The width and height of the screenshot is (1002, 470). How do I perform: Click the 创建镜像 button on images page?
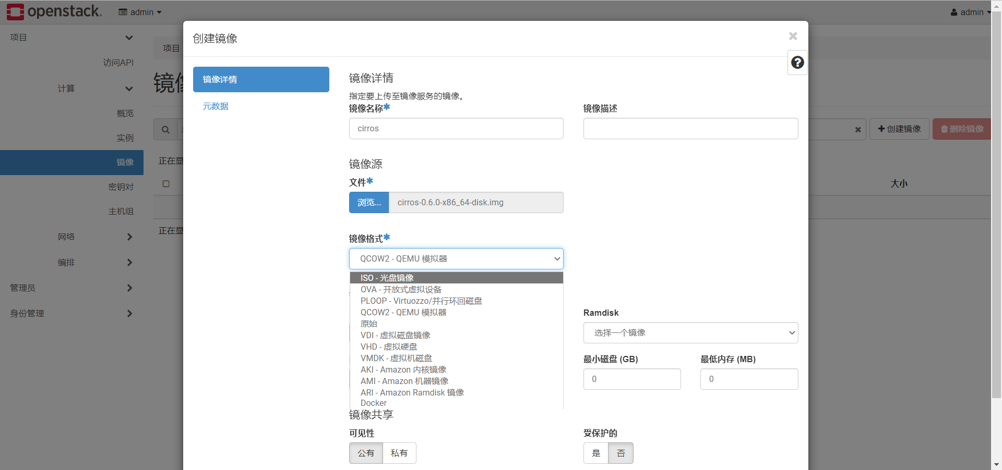[899, 129]
